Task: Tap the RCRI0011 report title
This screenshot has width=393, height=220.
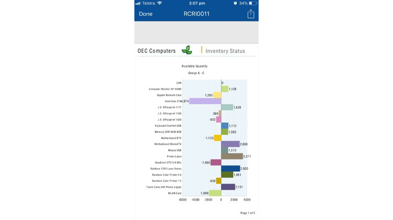Action: [196, 14]
